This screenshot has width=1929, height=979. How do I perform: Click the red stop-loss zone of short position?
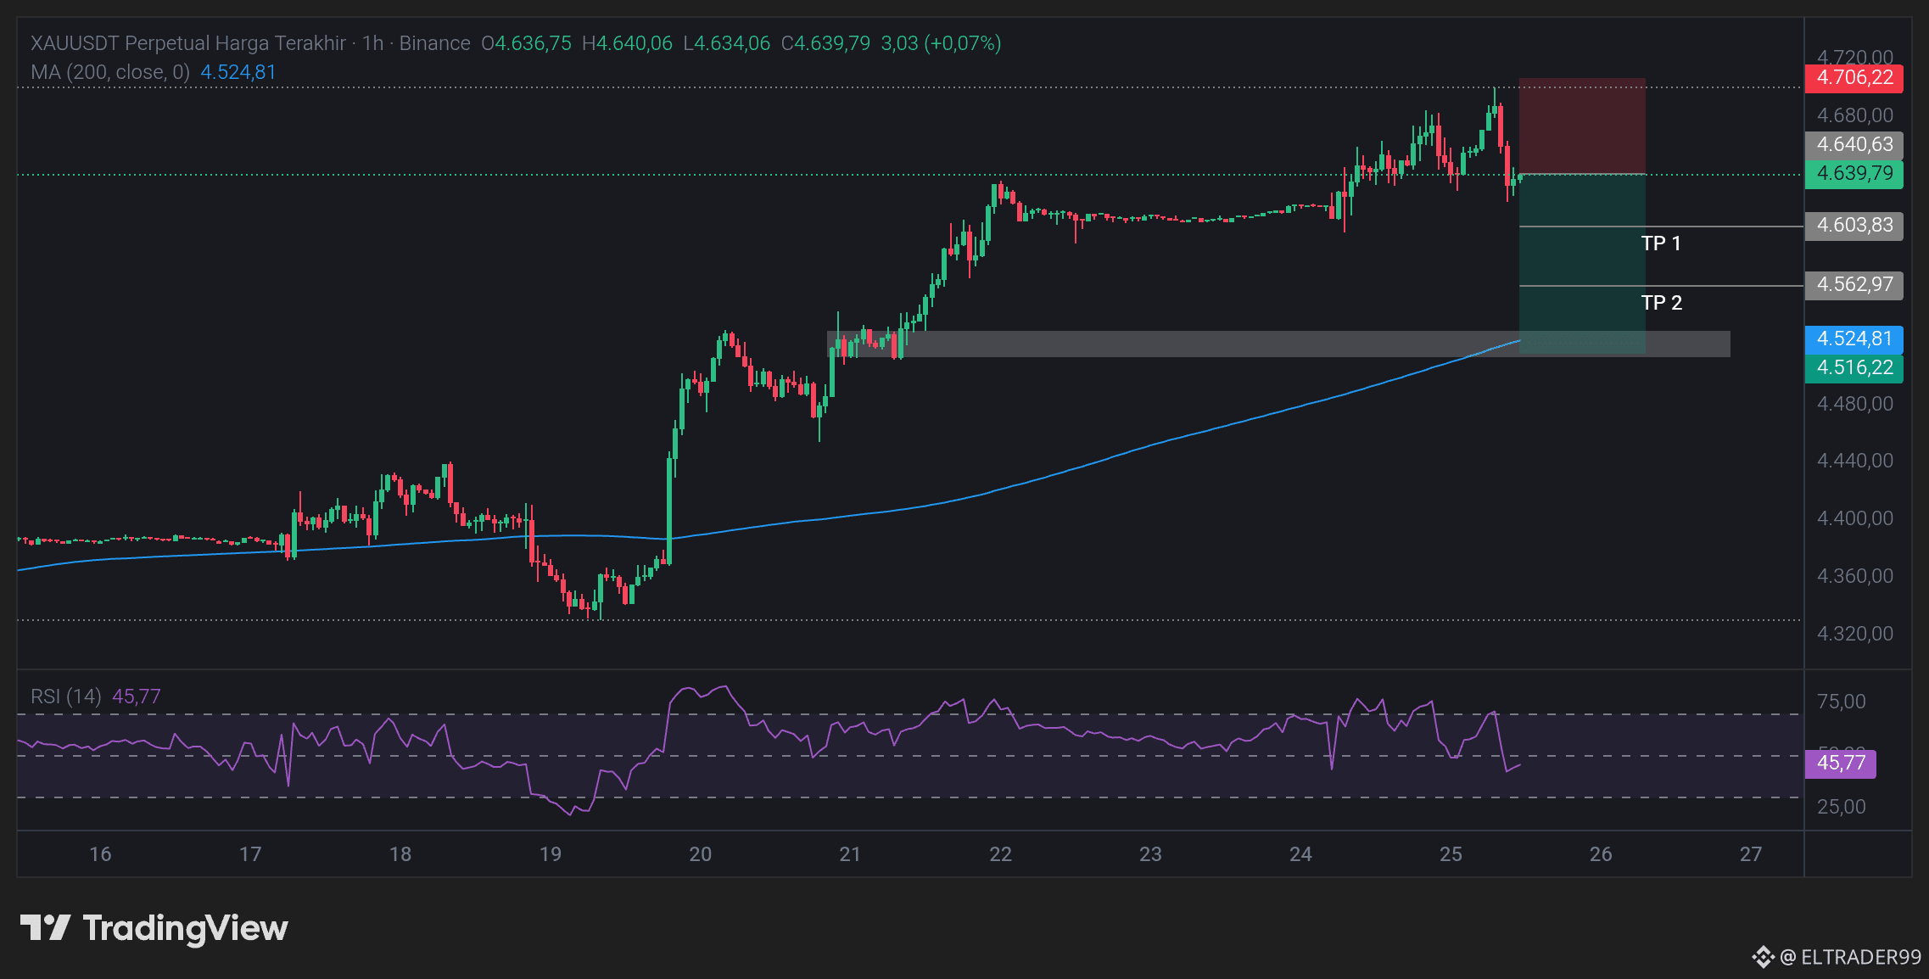[1582, 126]
